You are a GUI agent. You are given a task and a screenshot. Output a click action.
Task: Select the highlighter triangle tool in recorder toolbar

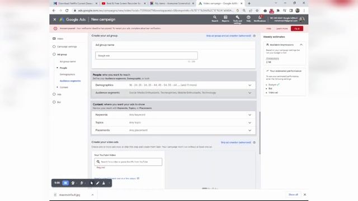point(103,183)
